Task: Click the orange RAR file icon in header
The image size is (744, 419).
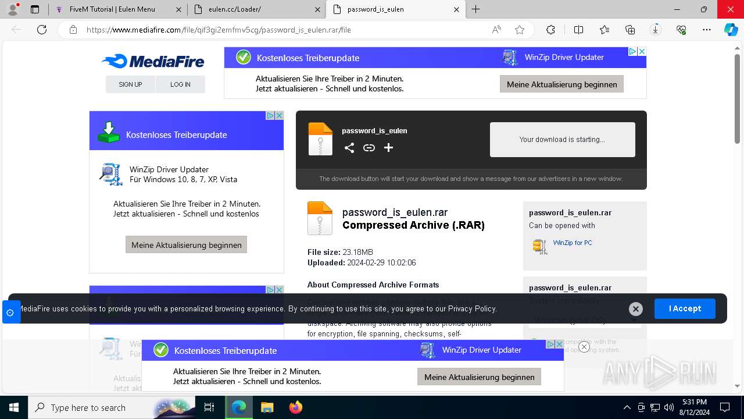Action: pos(320,139)
